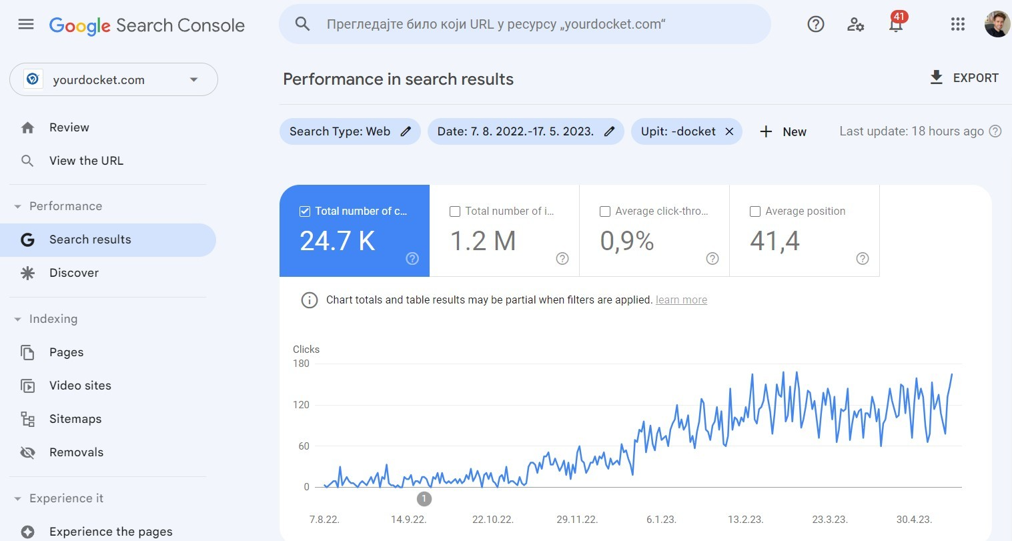Add a New filter

tap(783, 131)
